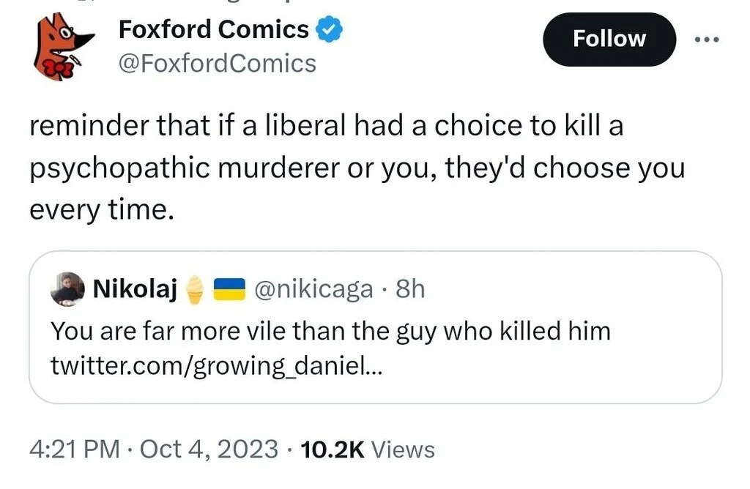This screenshot has height=489, width=750.
Task: Click the Oct 4, 2023 date
Action: coord(209,449)
